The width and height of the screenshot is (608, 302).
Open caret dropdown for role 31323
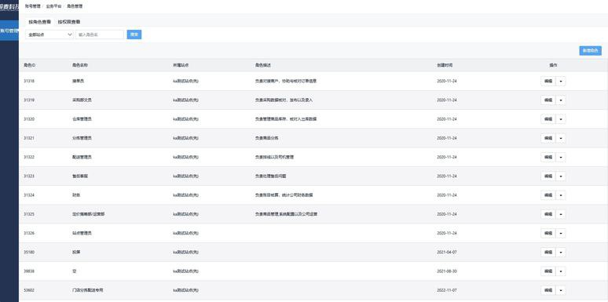[561, 176]
